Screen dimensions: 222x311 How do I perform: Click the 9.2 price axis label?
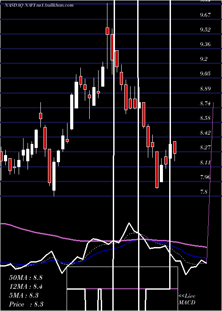tap(204, 59)
